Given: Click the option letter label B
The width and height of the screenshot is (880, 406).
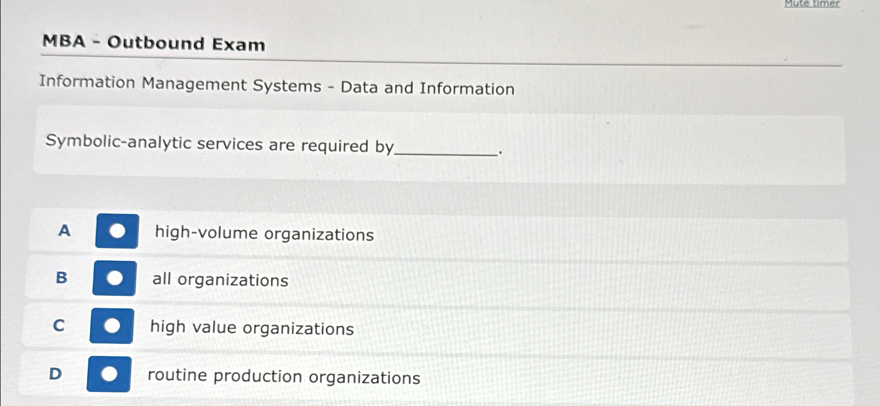Looking at the screenshot, I should click(x=61, y=278).
